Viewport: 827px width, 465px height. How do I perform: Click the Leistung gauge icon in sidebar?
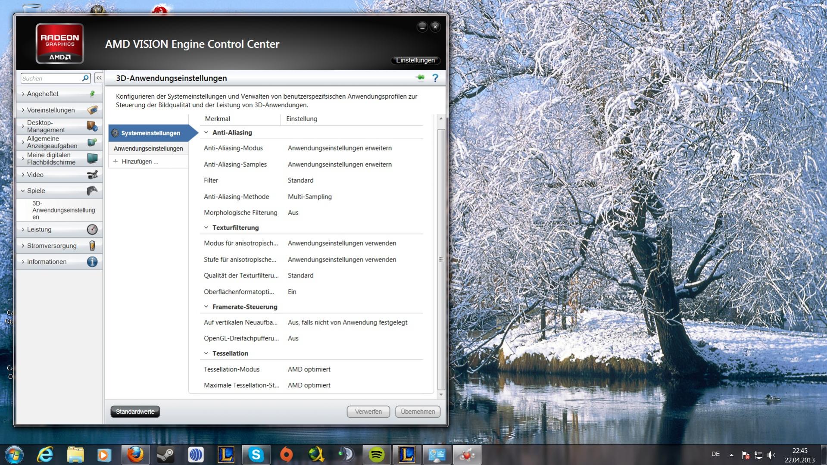[x=92, y=229]
